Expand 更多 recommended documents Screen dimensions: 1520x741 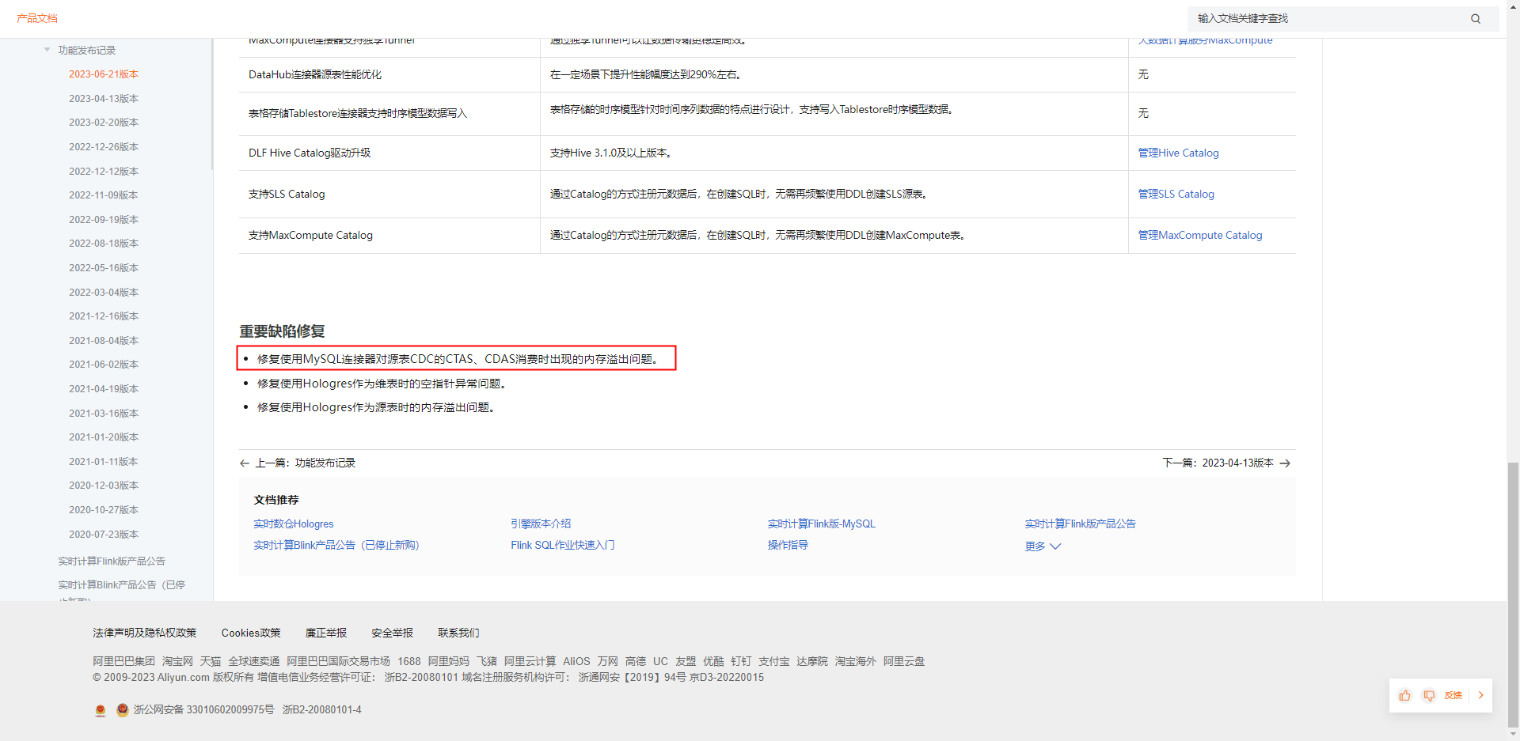tap(1043, 546)
